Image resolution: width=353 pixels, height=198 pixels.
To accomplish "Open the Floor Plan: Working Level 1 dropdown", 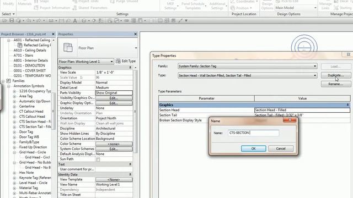I will 111,61.
